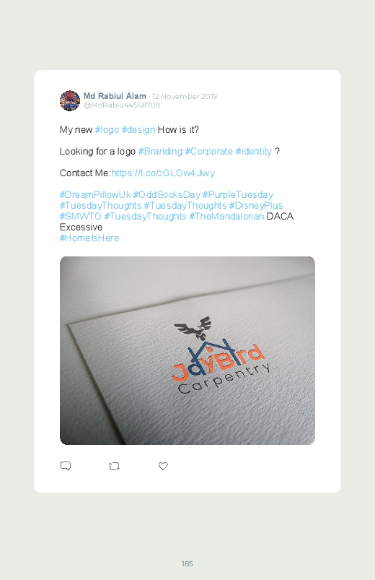Click the reply speech bubble icon
The image size is (375, 580).
point(66,466)
